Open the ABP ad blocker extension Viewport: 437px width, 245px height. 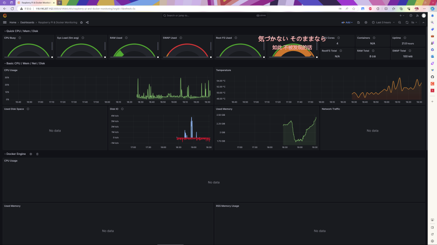tap(370, 9)
